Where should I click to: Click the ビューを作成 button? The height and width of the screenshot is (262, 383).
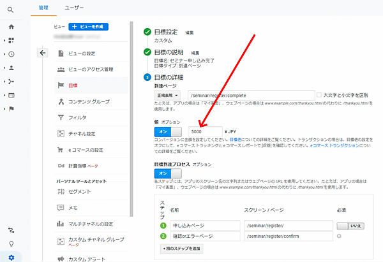click(x=88, y=27)
